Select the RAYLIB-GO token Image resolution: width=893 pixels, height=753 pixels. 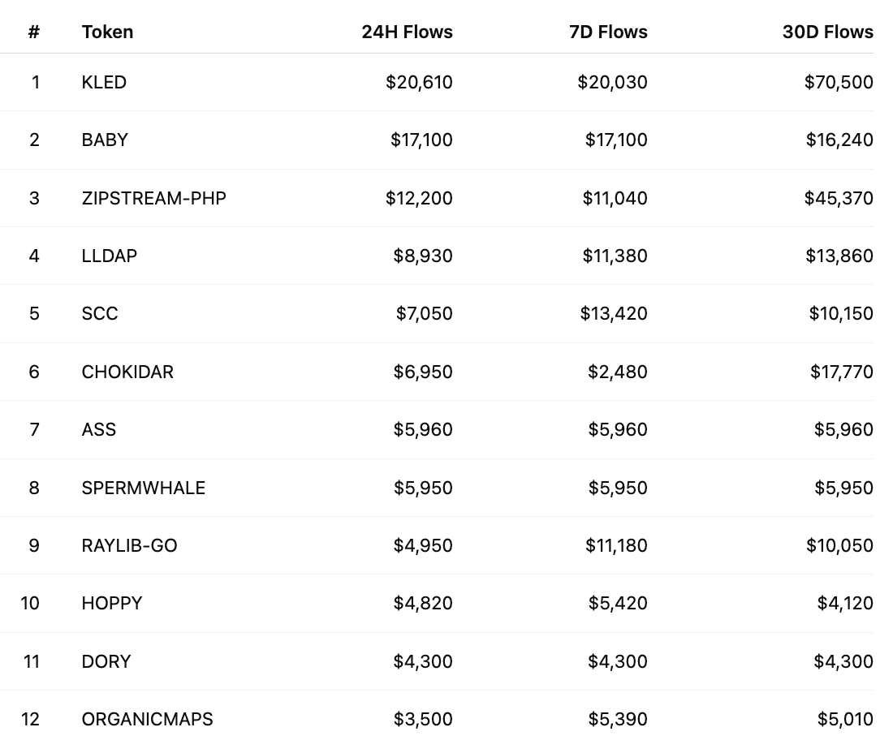129,545
